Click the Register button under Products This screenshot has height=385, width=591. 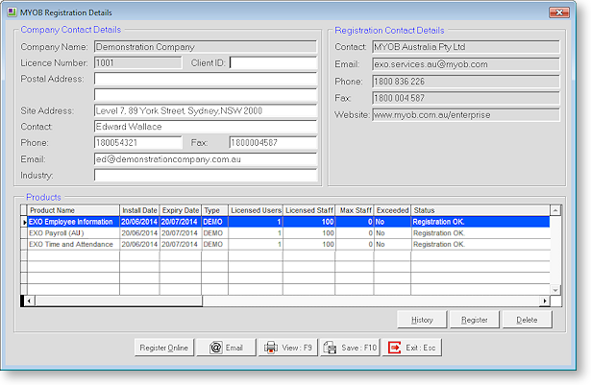coord(474,320)
